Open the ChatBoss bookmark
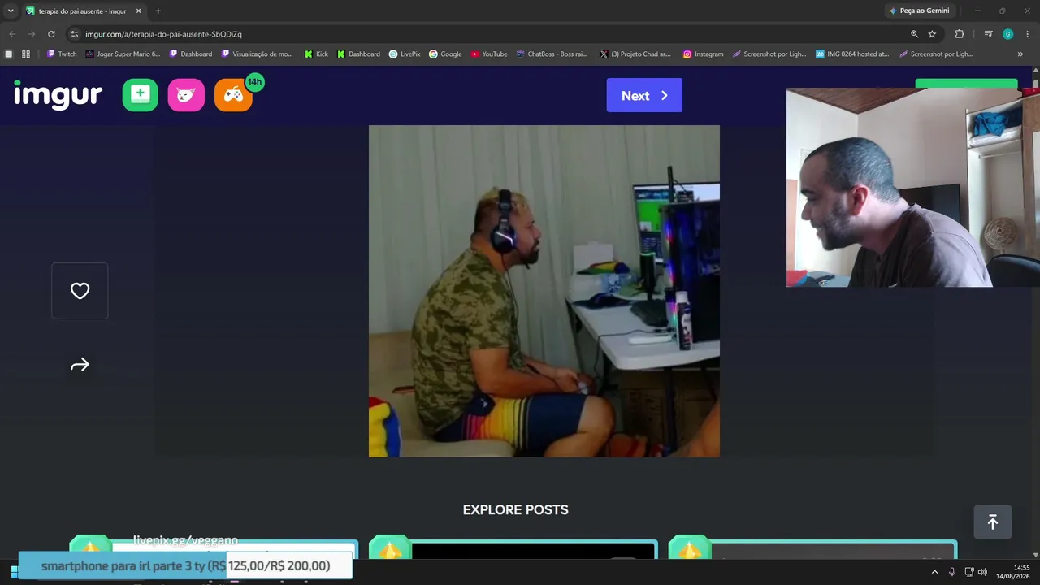Viewport: 1040px width, 585px height. tap(552, 54)
